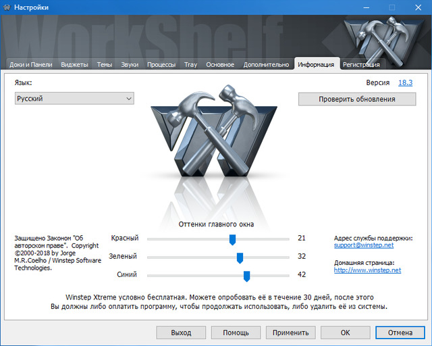Click the Помощь button
Viewport: 432px width, 346px height.
pyautogui.click(x=236, y=332)
